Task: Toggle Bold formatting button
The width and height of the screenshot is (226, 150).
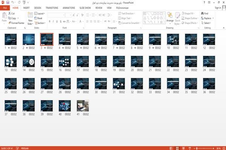Action: click(x=50, y=21)
